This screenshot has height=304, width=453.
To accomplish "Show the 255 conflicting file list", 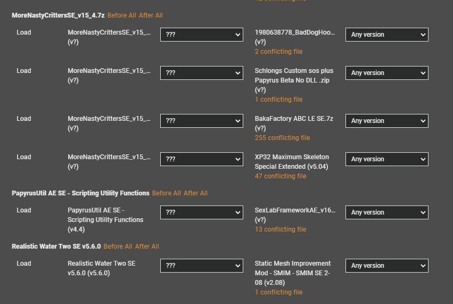I will [x=282, y=138].
